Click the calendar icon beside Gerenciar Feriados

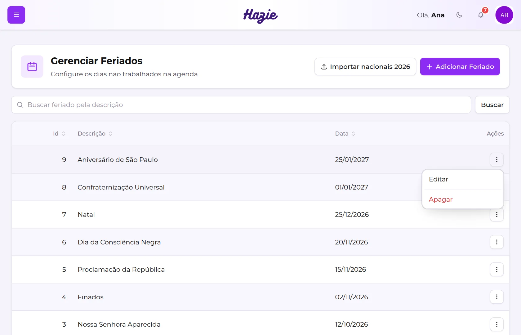click(x=32, y=66)
